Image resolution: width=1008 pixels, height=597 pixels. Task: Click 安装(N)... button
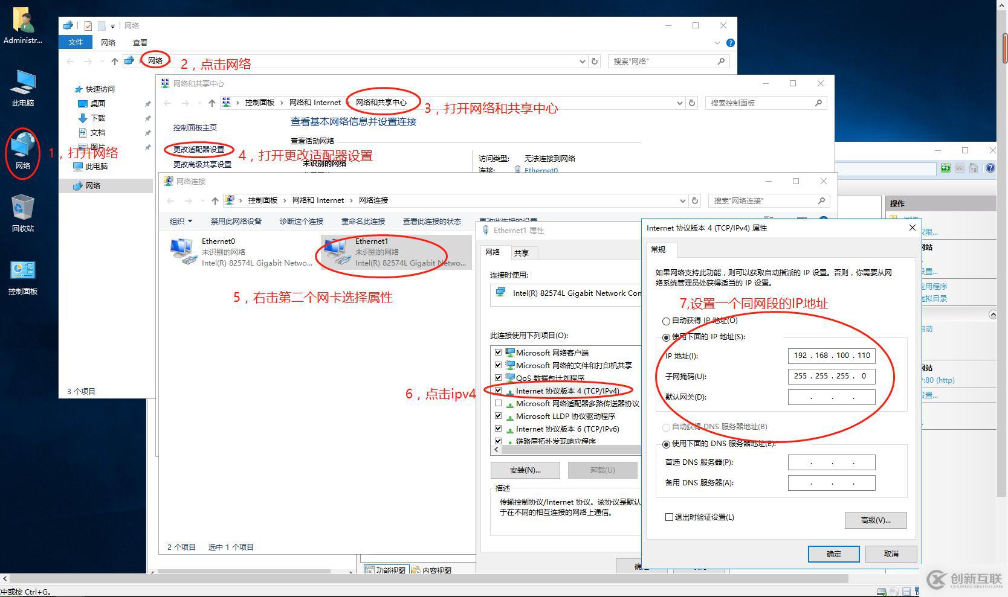click(x=525, y=470)
